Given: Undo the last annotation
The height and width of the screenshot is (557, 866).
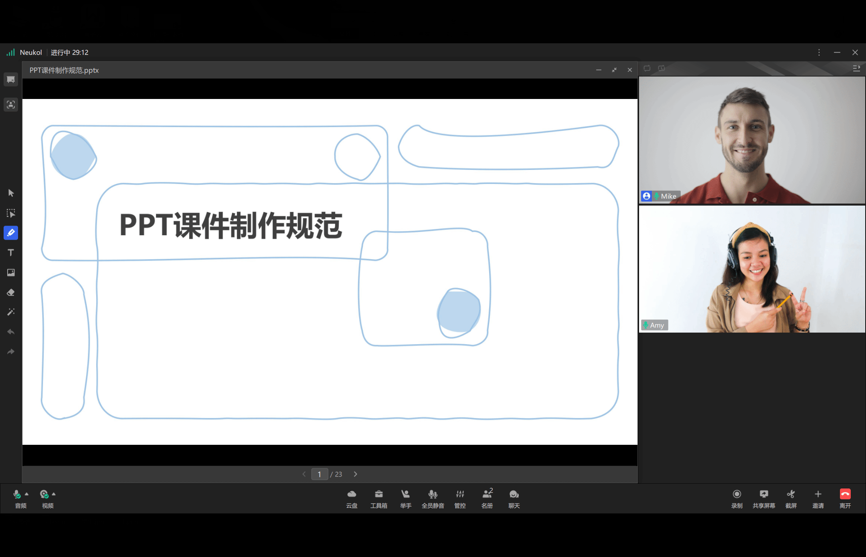Looking at the screenshot, I should click(11, 332).
